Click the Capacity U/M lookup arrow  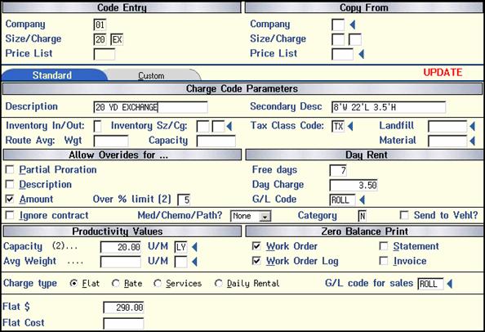[x=194, y=247]
